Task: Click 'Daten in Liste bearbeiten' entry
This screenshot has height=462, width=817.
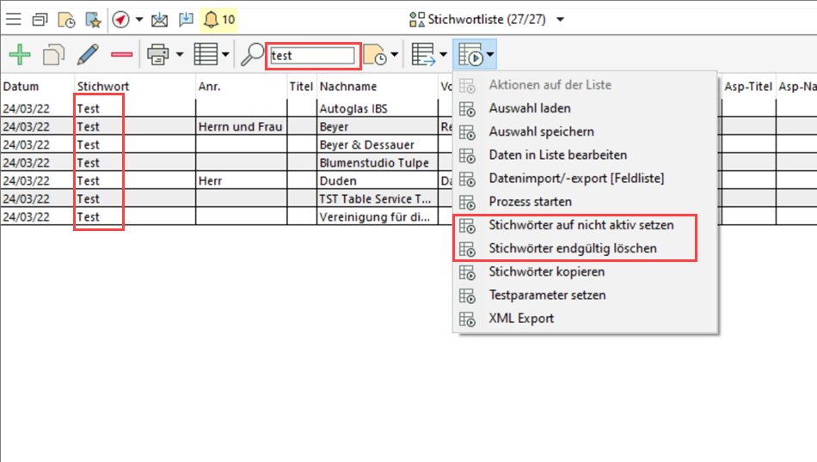Action: 557,155
